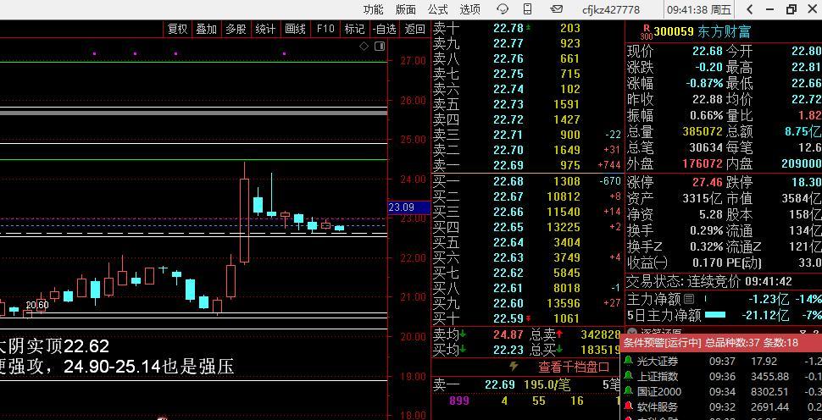Click the round icon beside 逐笔还原
The height and width of the screenshot is (420, 822).
tap(631, 333)
